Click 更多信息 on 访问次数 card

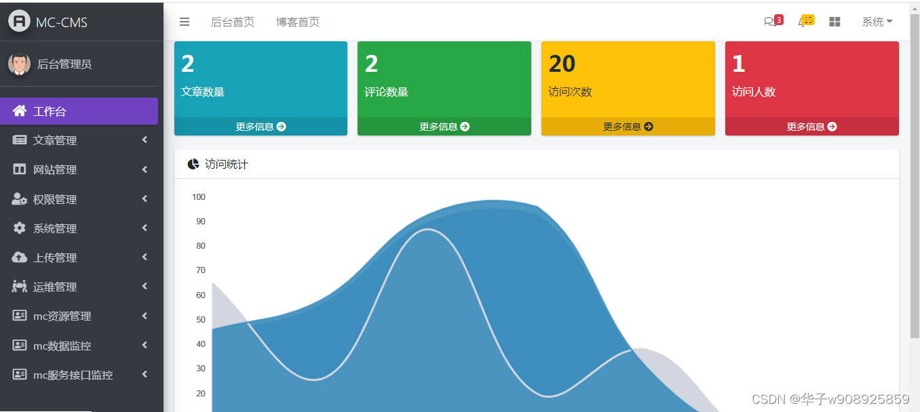click(628, 127)
